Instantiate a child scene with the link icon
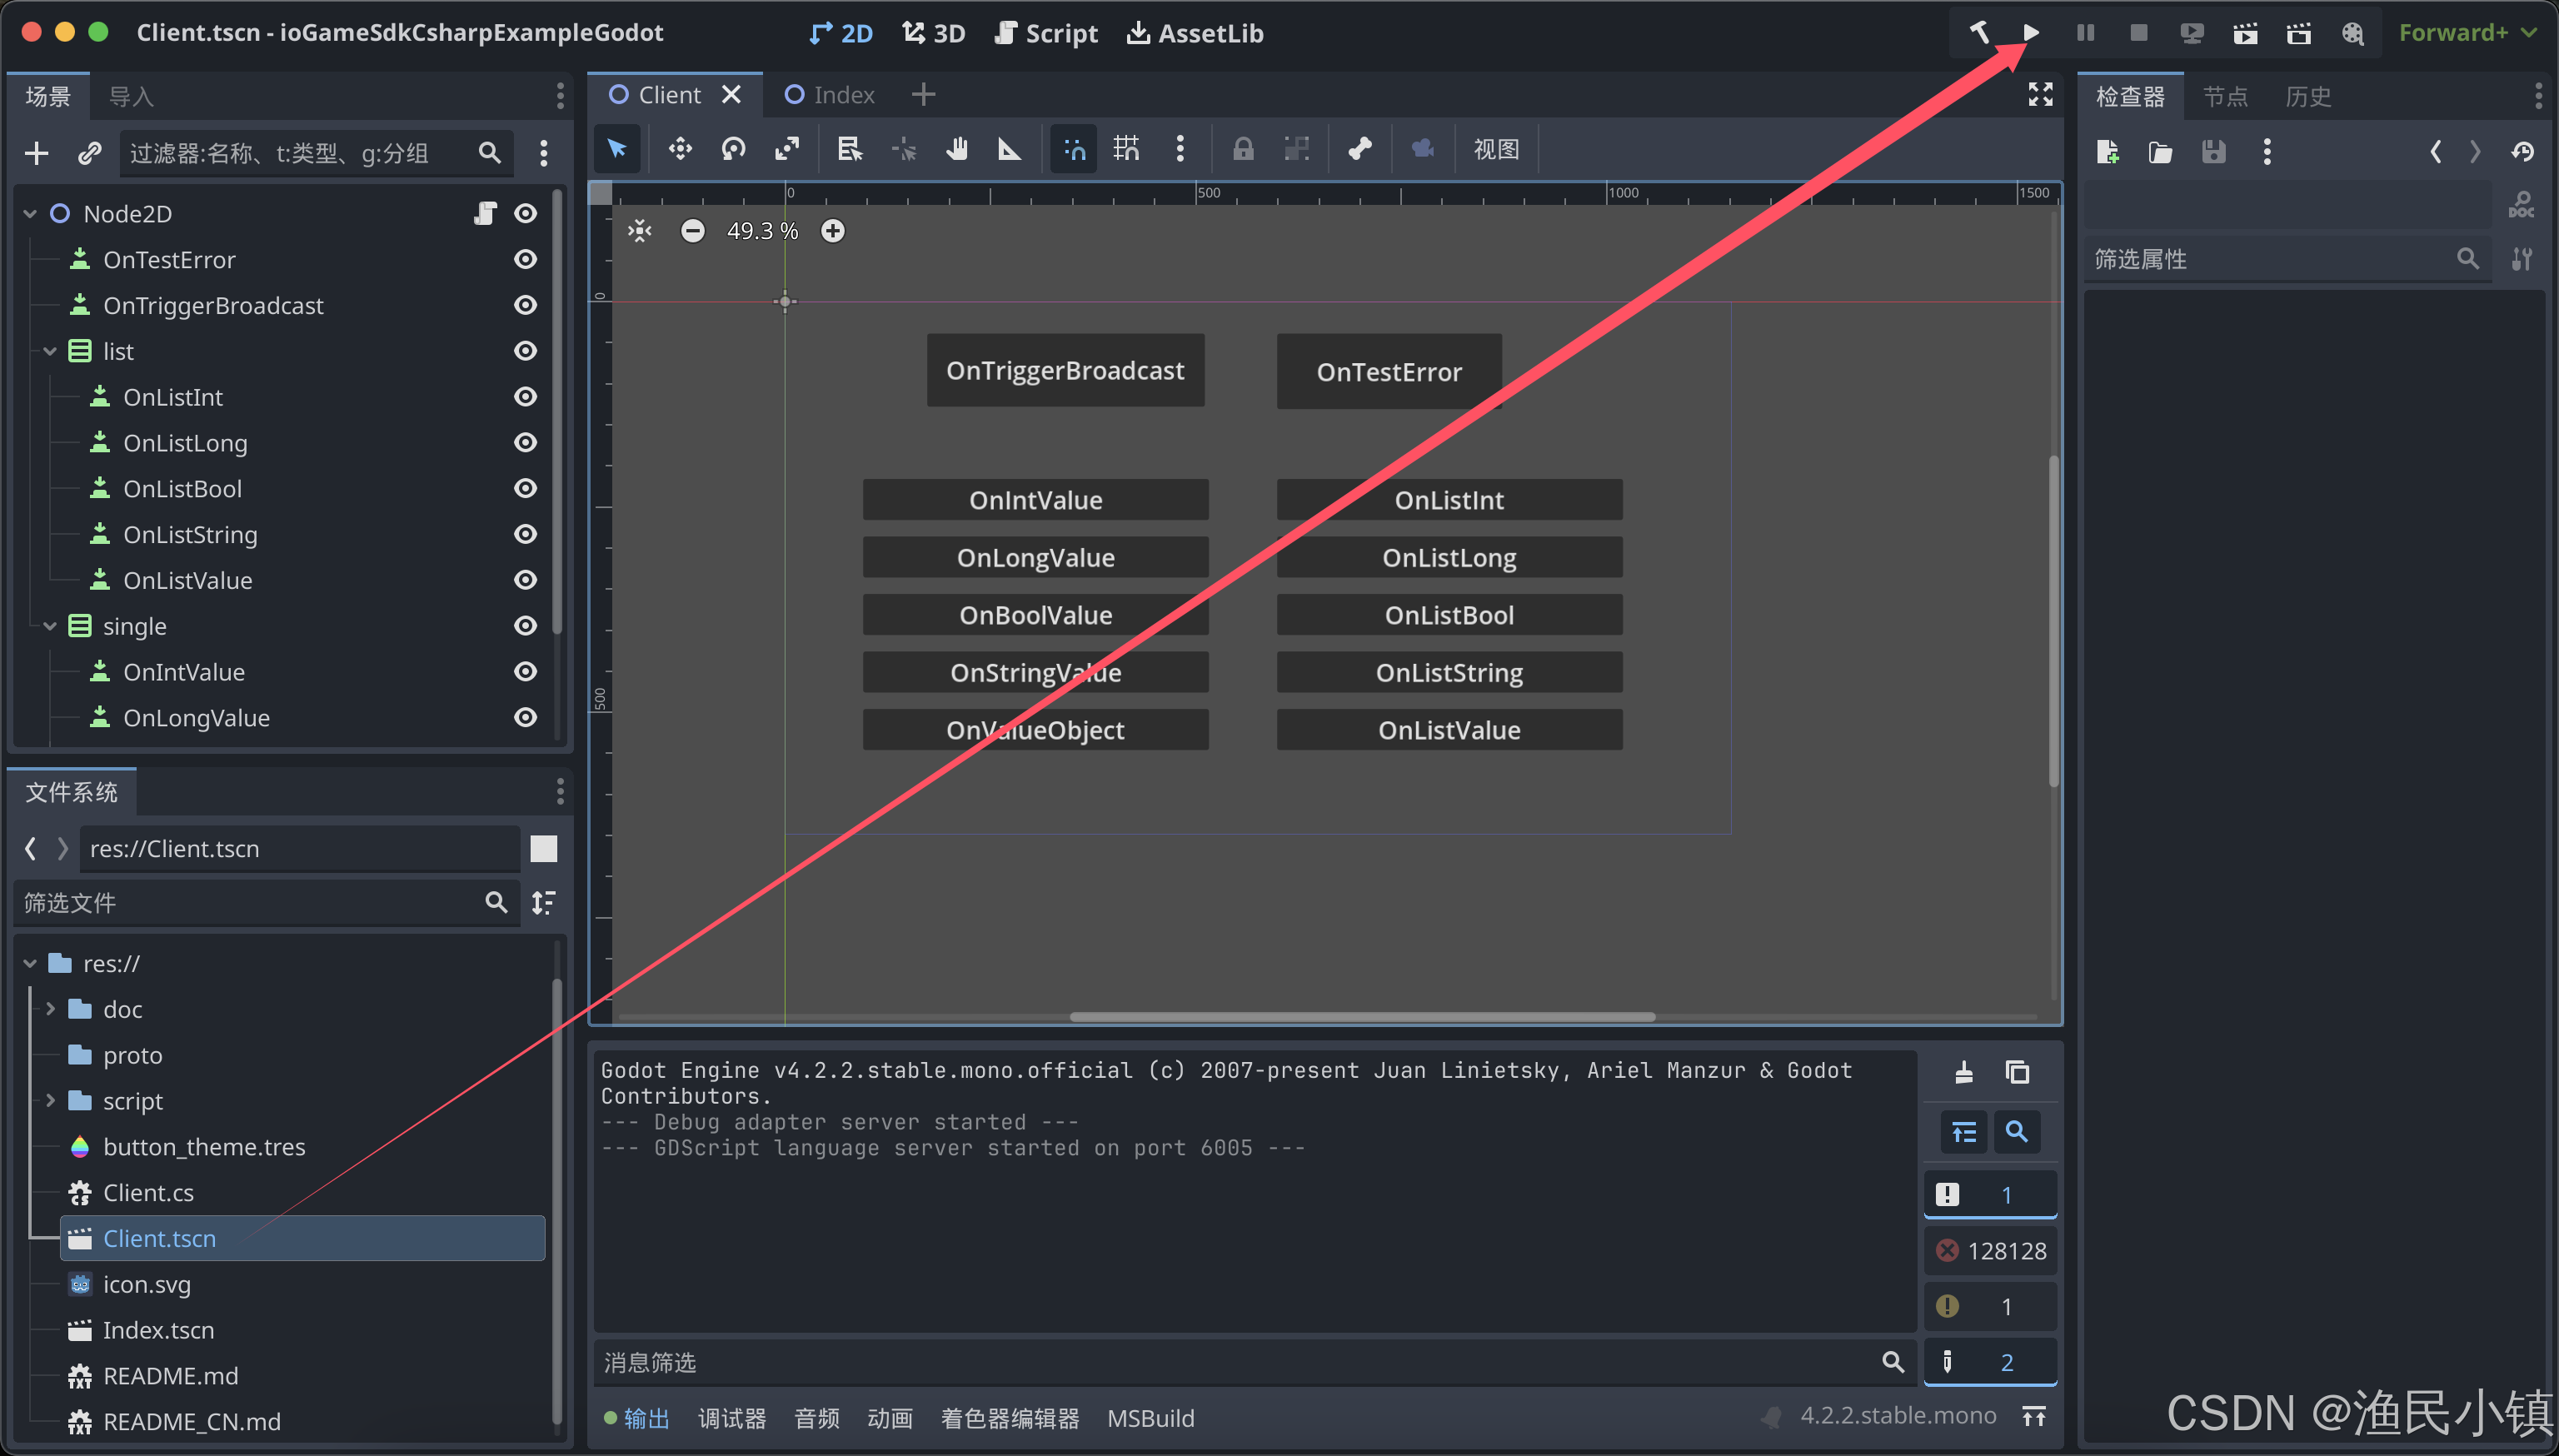Screen dimensions: 2559x1456 pos(90,152)
